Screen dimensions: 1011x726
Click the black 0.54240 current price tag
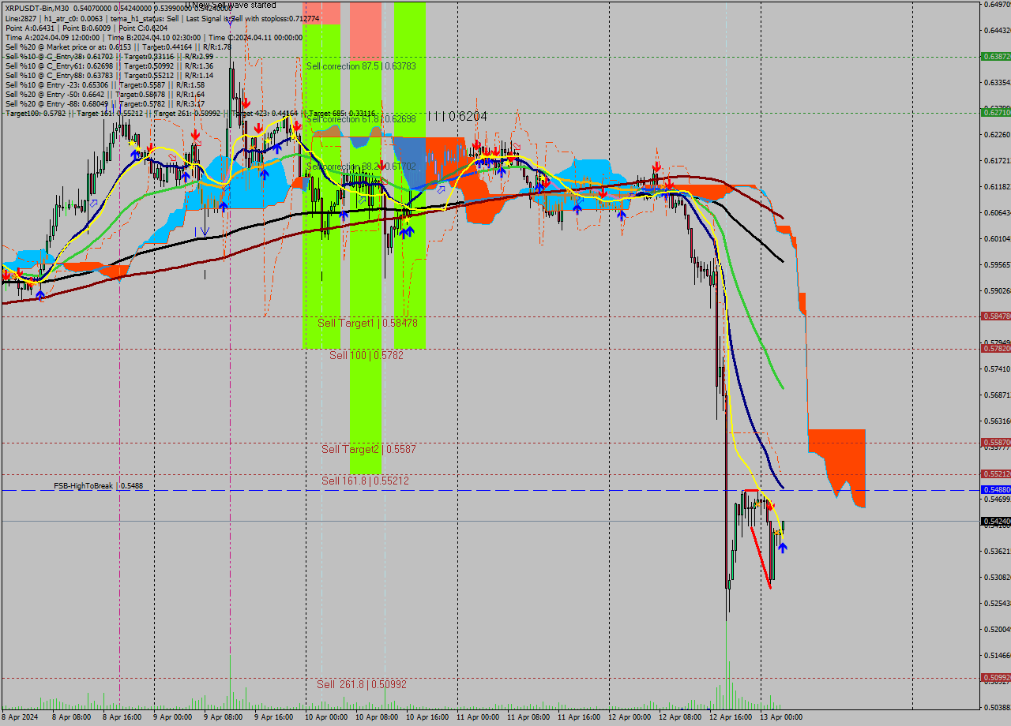pos(995,522)
